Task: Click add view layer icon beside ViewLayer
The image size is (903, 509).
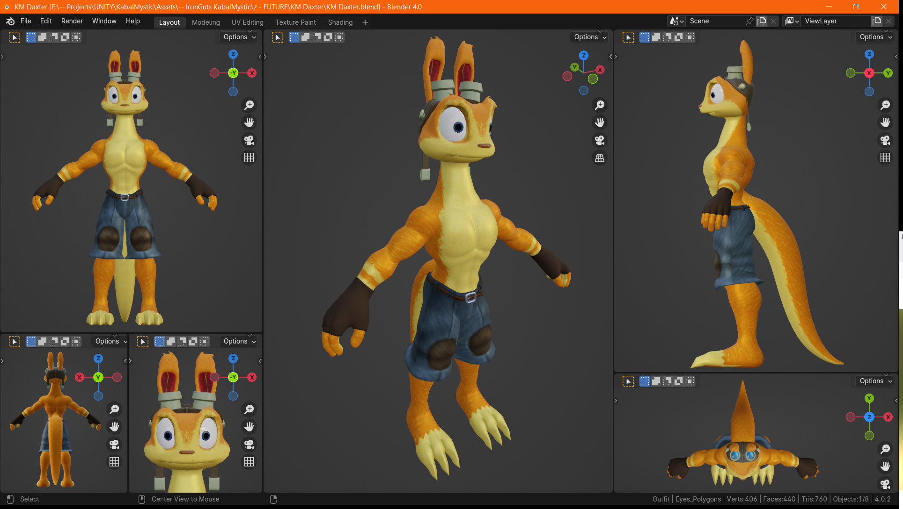Action: [x=877, y=21]
